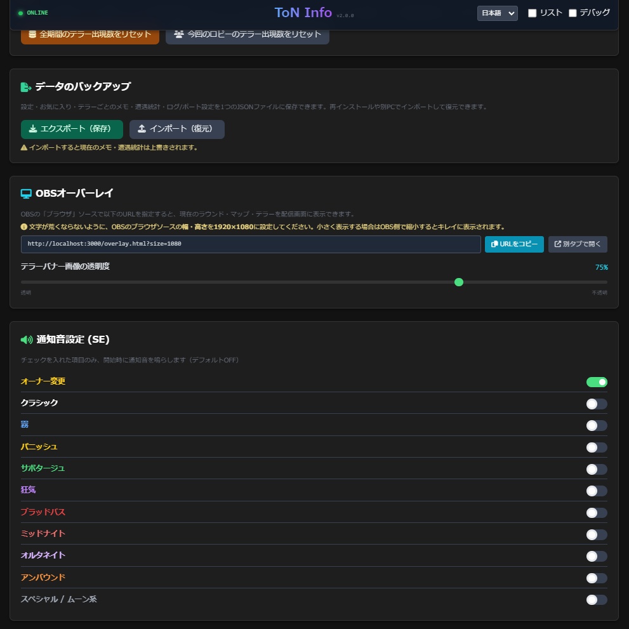
Task: Click the 75% transparency value
Action: (601, 268)
